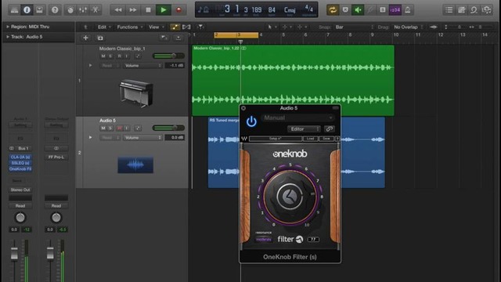Enable input monitoring on Audio 5 track

[127, 128]
